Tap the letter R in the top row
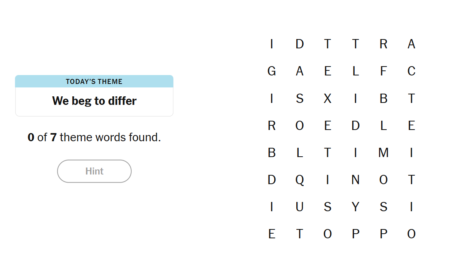Viewport: 457px width, 277px height. tap(383, 44)
